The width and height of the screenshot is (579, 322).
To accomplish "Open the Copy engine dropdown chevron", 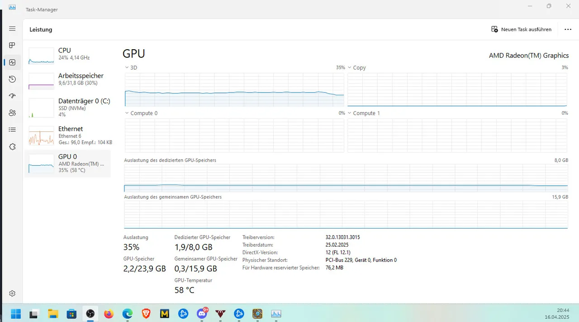I will (350, 67).
